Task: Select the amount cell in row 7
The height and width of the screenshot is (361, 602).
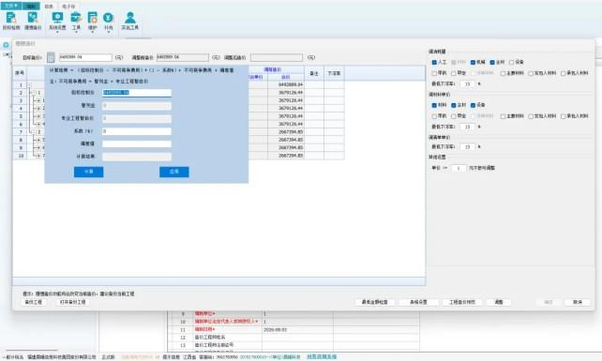Action: coord(286,131)
